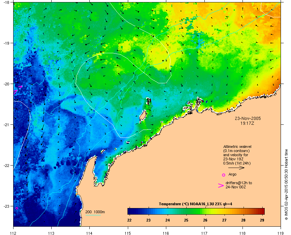Click the '0.5m/s (1kt 24h)' text
Screen dimensions: 291x235
[x=237, y=163]
